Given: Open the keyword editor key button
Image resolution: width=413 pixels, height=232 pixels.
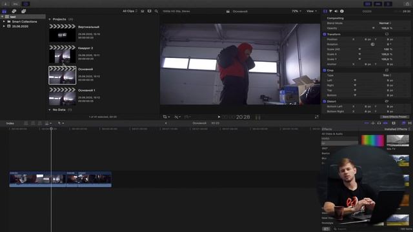Looking at the screenshot, I should tap(15, 4).
